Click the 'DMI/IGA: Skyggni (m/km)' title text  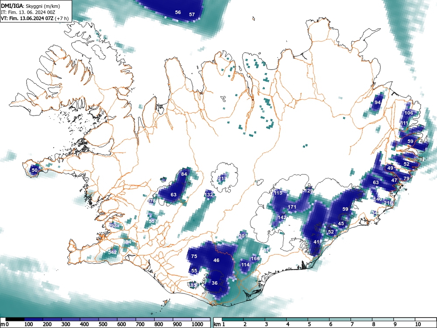click(x=31, y=6)
